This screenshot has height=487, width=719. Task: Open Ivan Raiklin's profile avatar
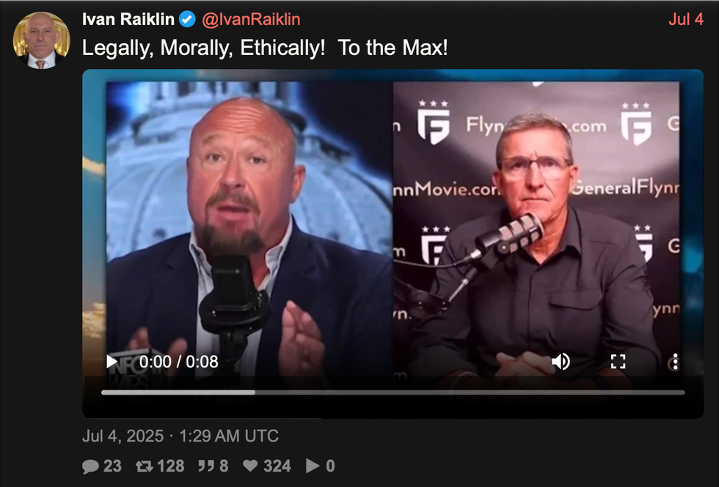point(41,40)
